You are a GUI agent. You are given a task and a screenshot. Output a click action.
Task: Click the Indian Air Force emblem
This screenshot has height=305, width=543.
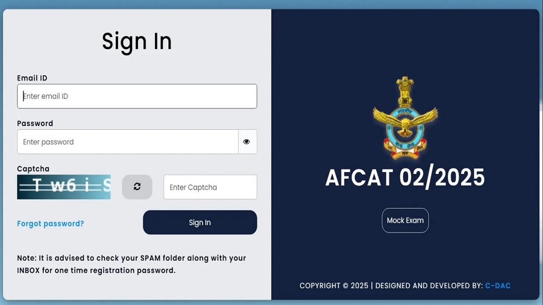405,118
